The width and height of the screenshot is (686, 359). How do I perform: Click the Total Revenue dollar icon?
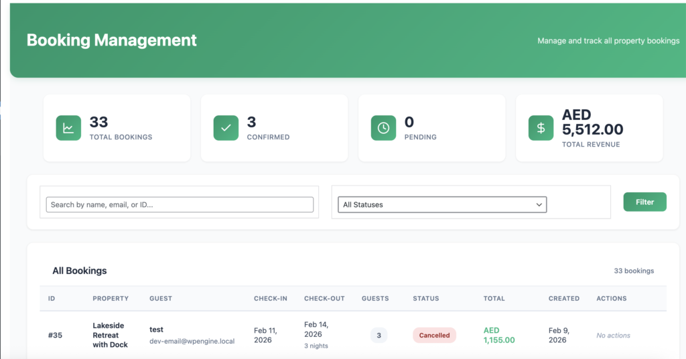click(x=541, y=128)
